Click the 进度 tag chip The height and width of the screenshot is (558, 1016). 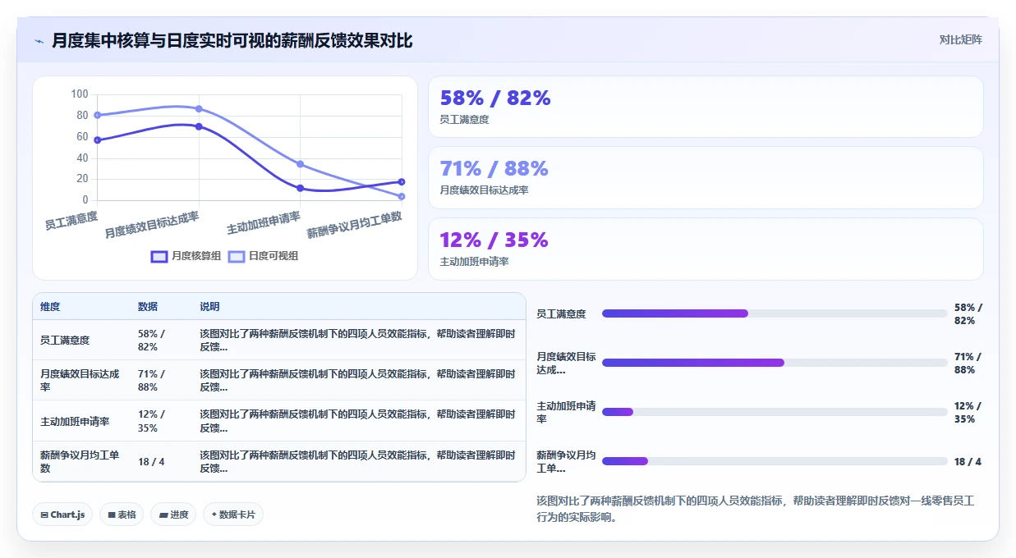[x=173, y=515]
